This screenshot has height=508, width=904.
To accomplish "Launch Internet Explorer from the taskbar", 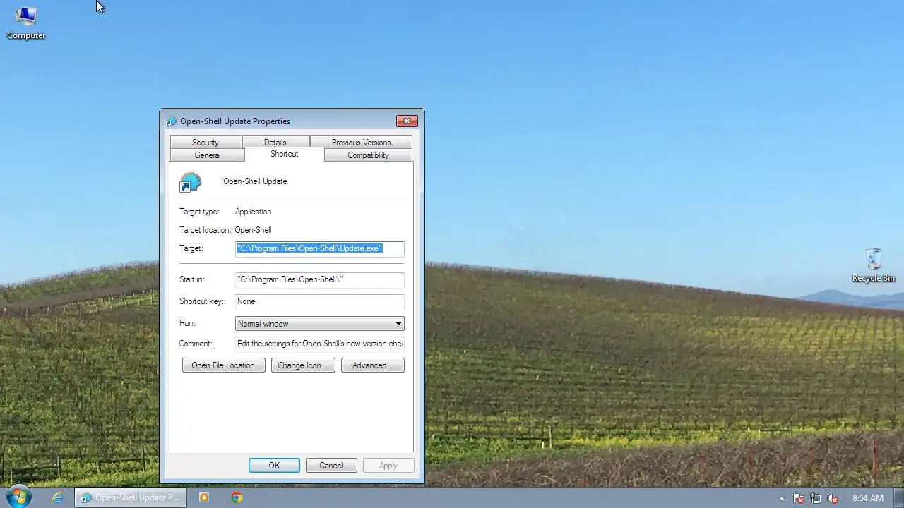I will click(x=57, y=497).
